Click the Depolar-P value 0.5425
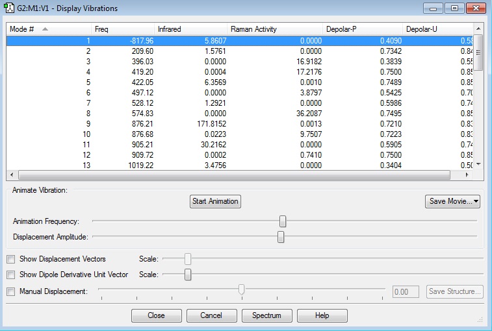The height and width of the screenshot is (331, 492). (x=391, y=92)
